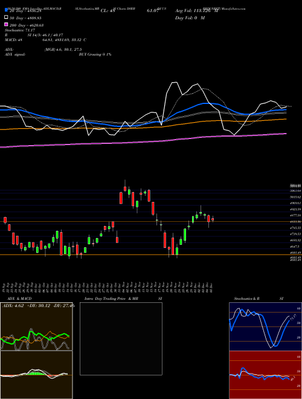Click the last red candlestick on the right
Screen dimensions: 302x399
(x=213, y=219)
